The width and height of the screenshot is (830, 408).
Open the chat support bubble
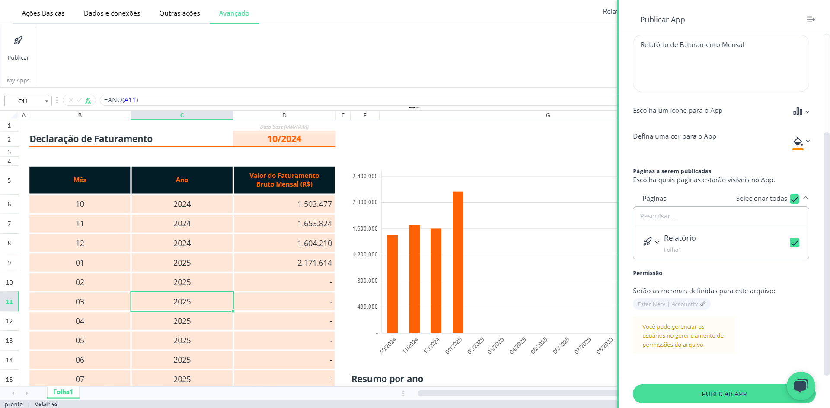(x=801, y=385)
